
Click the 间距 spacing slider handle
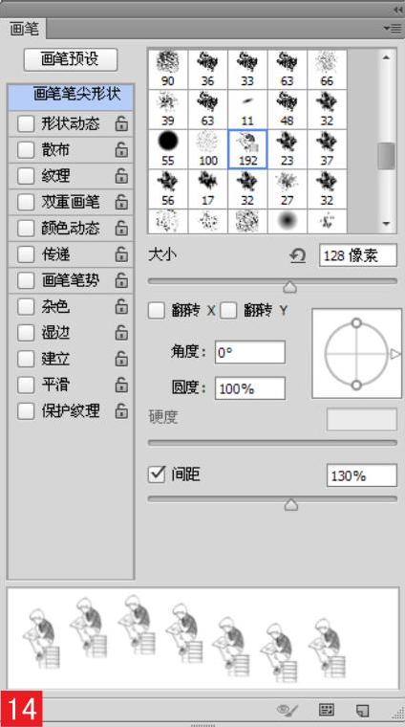pos(290,505)
